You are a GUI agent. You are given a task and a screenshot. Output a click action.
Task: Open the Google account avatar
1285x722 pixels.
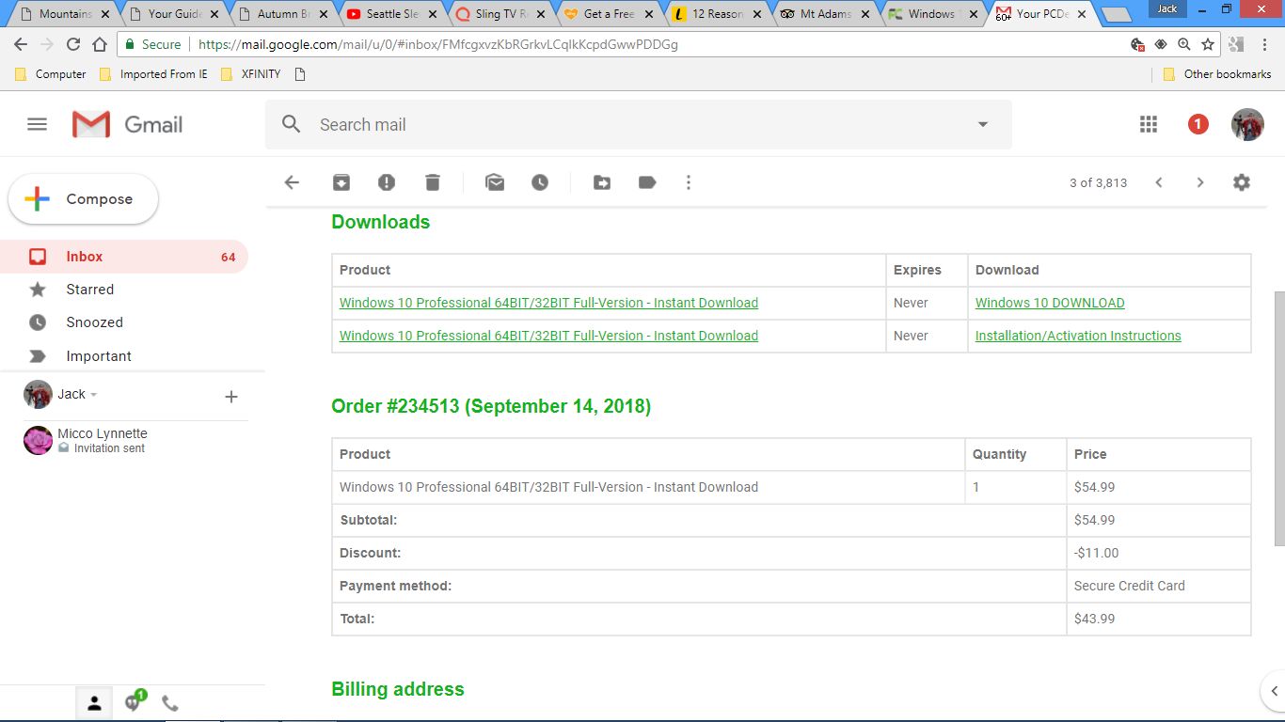click(x=1247, y=125)
